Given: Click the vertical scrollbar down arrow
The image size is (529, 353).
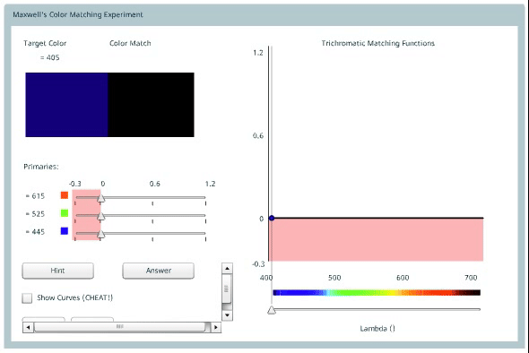Looking at the screenshot, I should tap(227, 315).
